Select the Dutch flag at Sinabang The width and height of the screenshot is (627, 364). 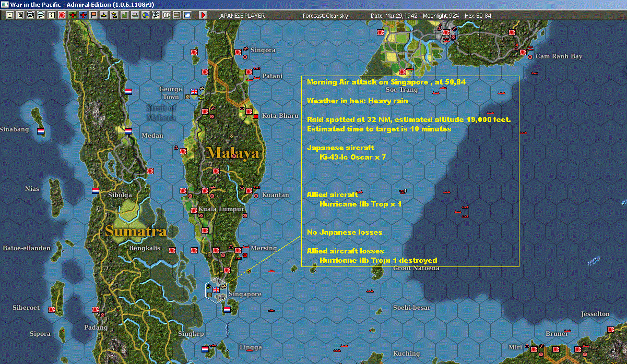point(41,131)
